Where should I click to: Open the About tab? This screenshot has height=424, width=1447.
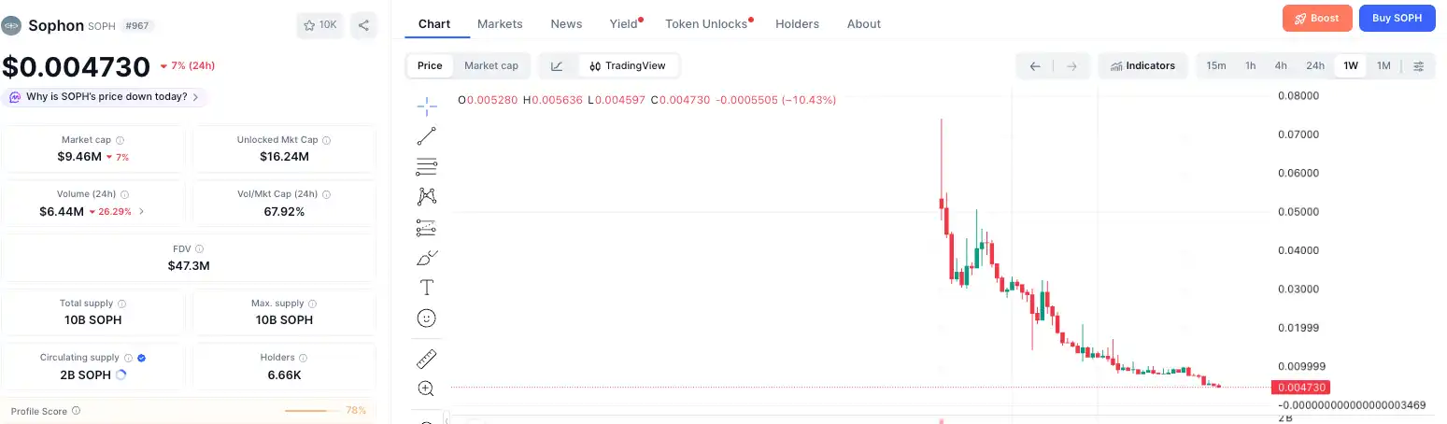(x=864, y=23)
